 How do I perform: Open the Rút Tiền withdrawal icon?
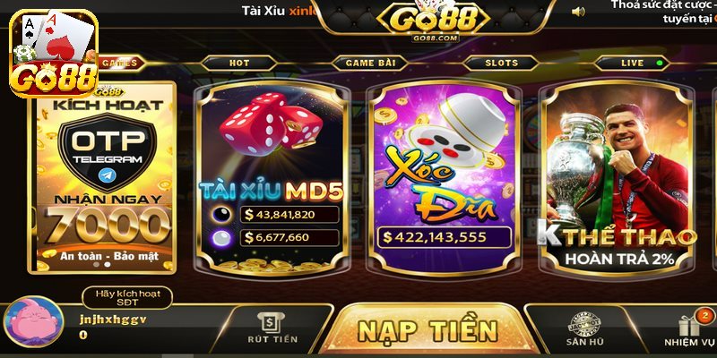[x=271, y=323]
